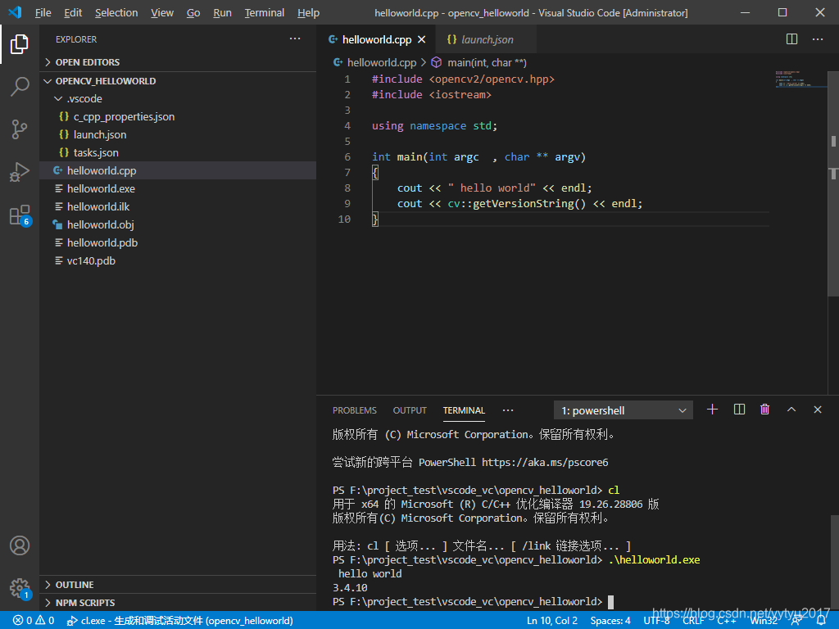Click the notifications bell in status bar
Screen dimensions: 839x629
[821, 621]
